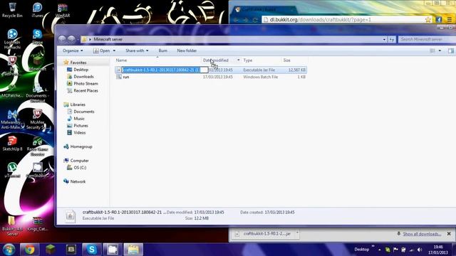Open Bukkit 1.4.6 Server folder on desktop

[x=12, y=226]
